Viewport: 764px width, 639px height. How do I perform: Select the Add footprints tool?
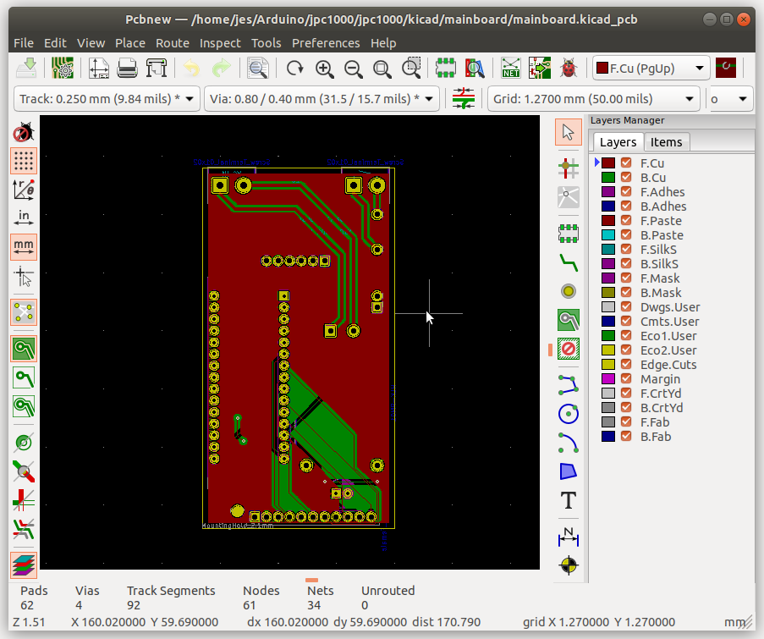point(569,232)
